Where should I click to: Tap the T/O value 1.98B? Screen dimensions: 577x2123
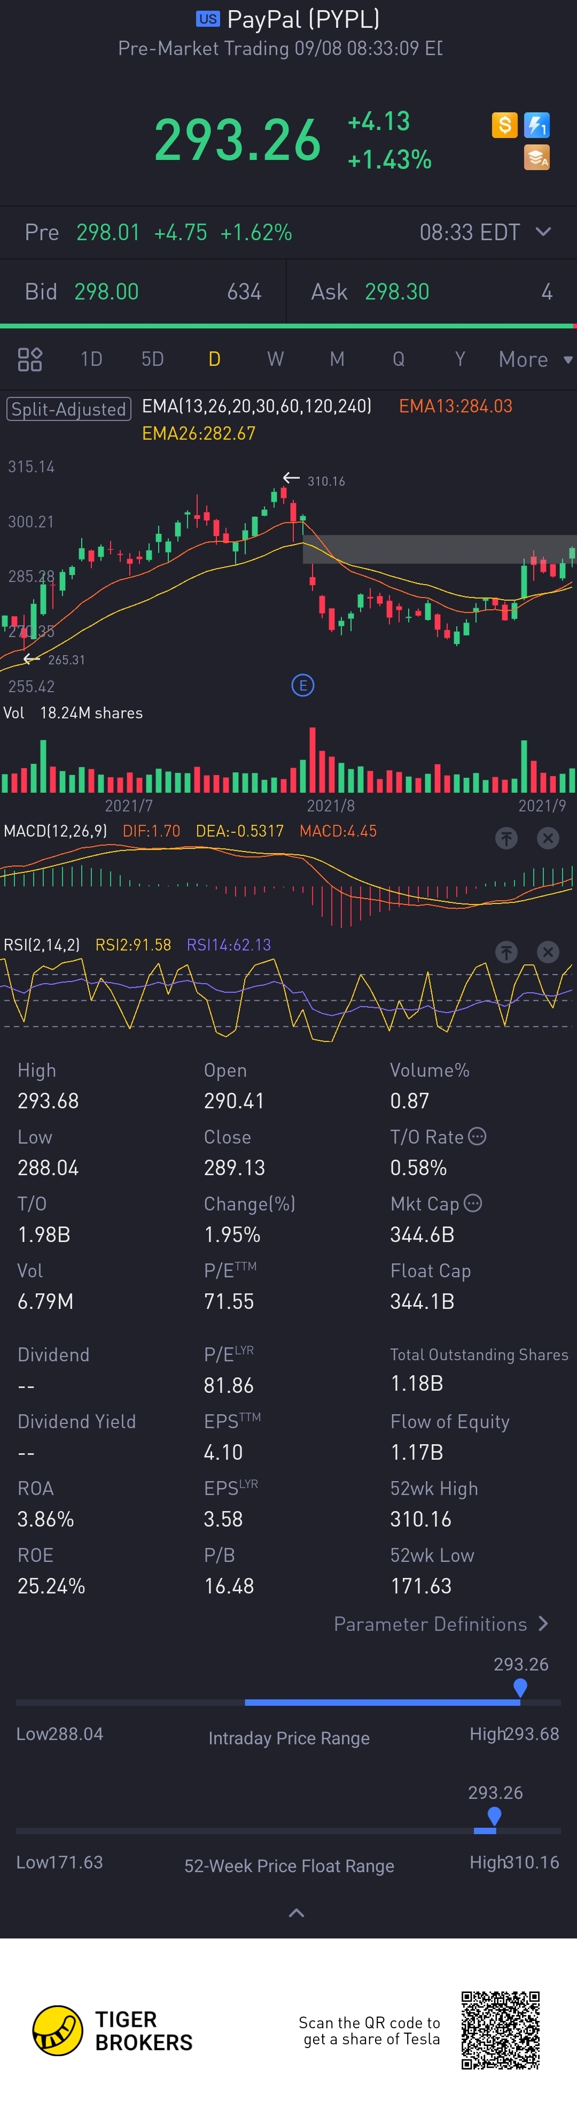point(44,1235)
